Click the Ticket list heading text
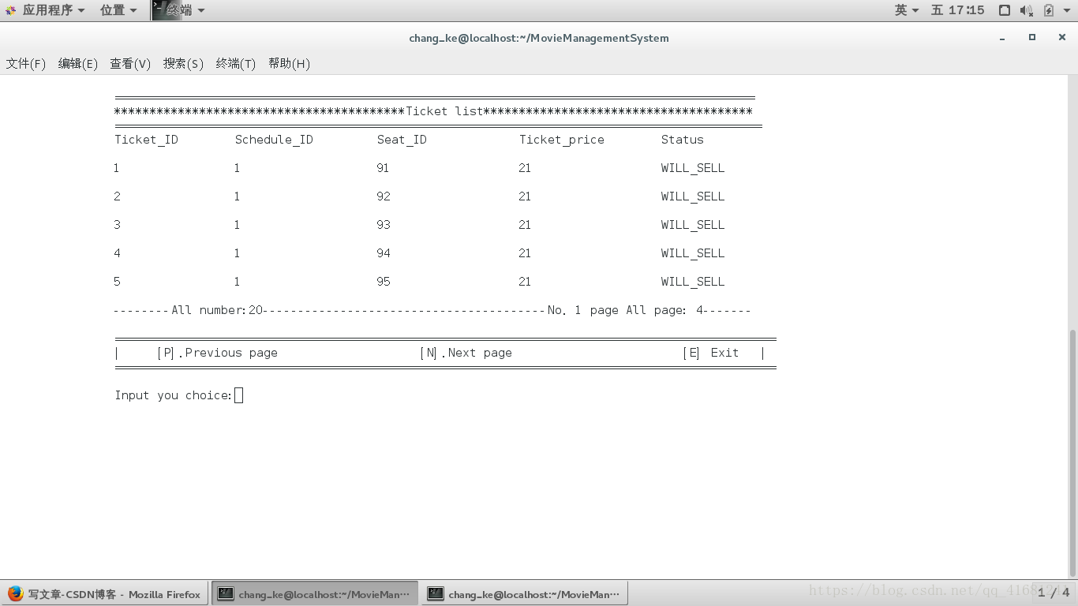 [444, 111]
